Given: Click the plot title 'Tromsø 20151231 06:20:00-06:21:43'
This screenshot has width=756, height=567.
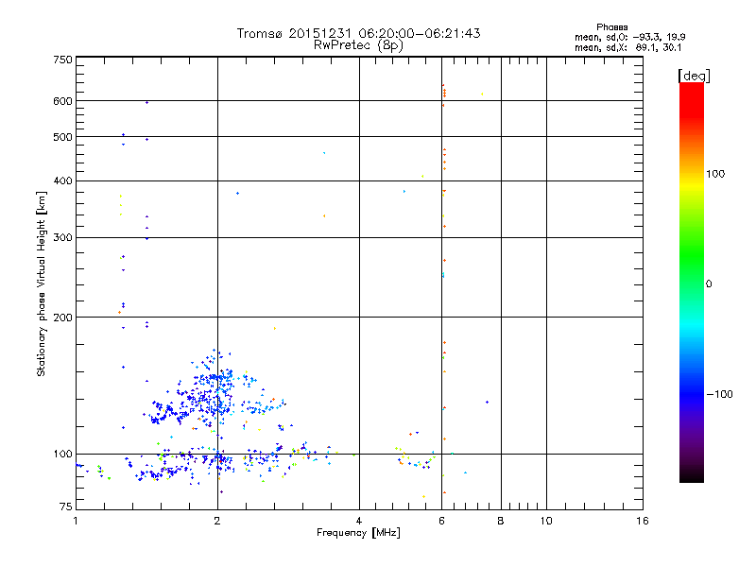Looking at the screenshot, I should click(x=358, y=33).
